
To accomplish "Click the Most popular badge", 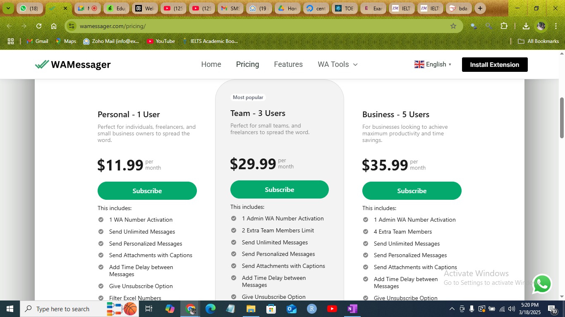I will pos(248,97).
